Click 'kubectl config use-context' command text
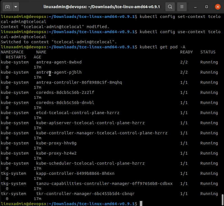The height and width of the screenshot is (206, 224). pyautogui.click(x=172, y=32)
